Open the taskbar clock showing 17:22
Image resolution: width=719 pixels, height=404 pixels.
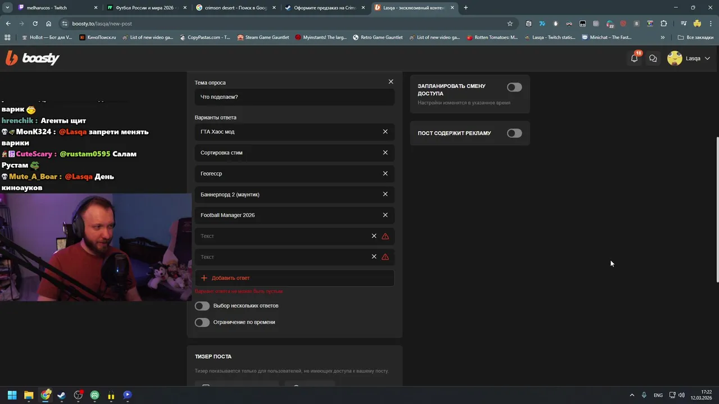click(702, 395)
